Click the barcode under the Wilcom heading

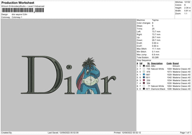[x=23, y=10]
